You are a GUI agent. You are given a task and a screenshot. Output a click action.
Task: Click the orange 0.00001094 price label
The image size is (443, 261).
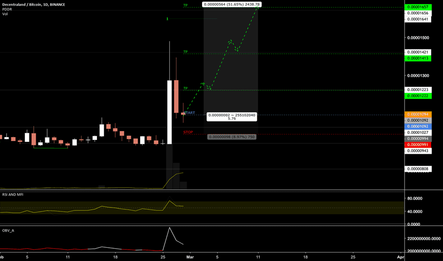(418, 114)
